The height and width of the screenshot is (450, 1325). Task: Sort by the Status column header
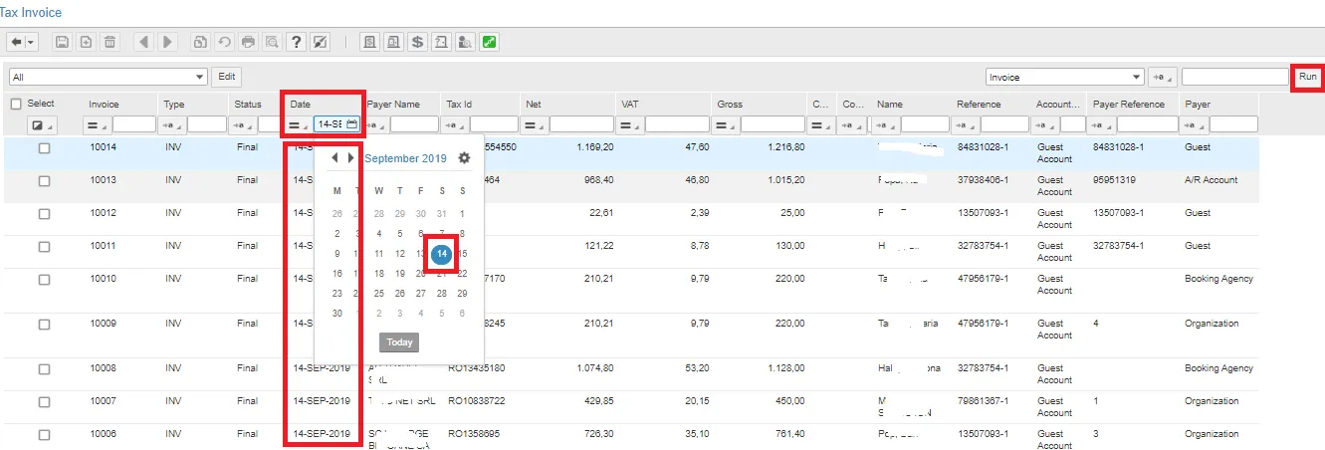tap(248, 104)
